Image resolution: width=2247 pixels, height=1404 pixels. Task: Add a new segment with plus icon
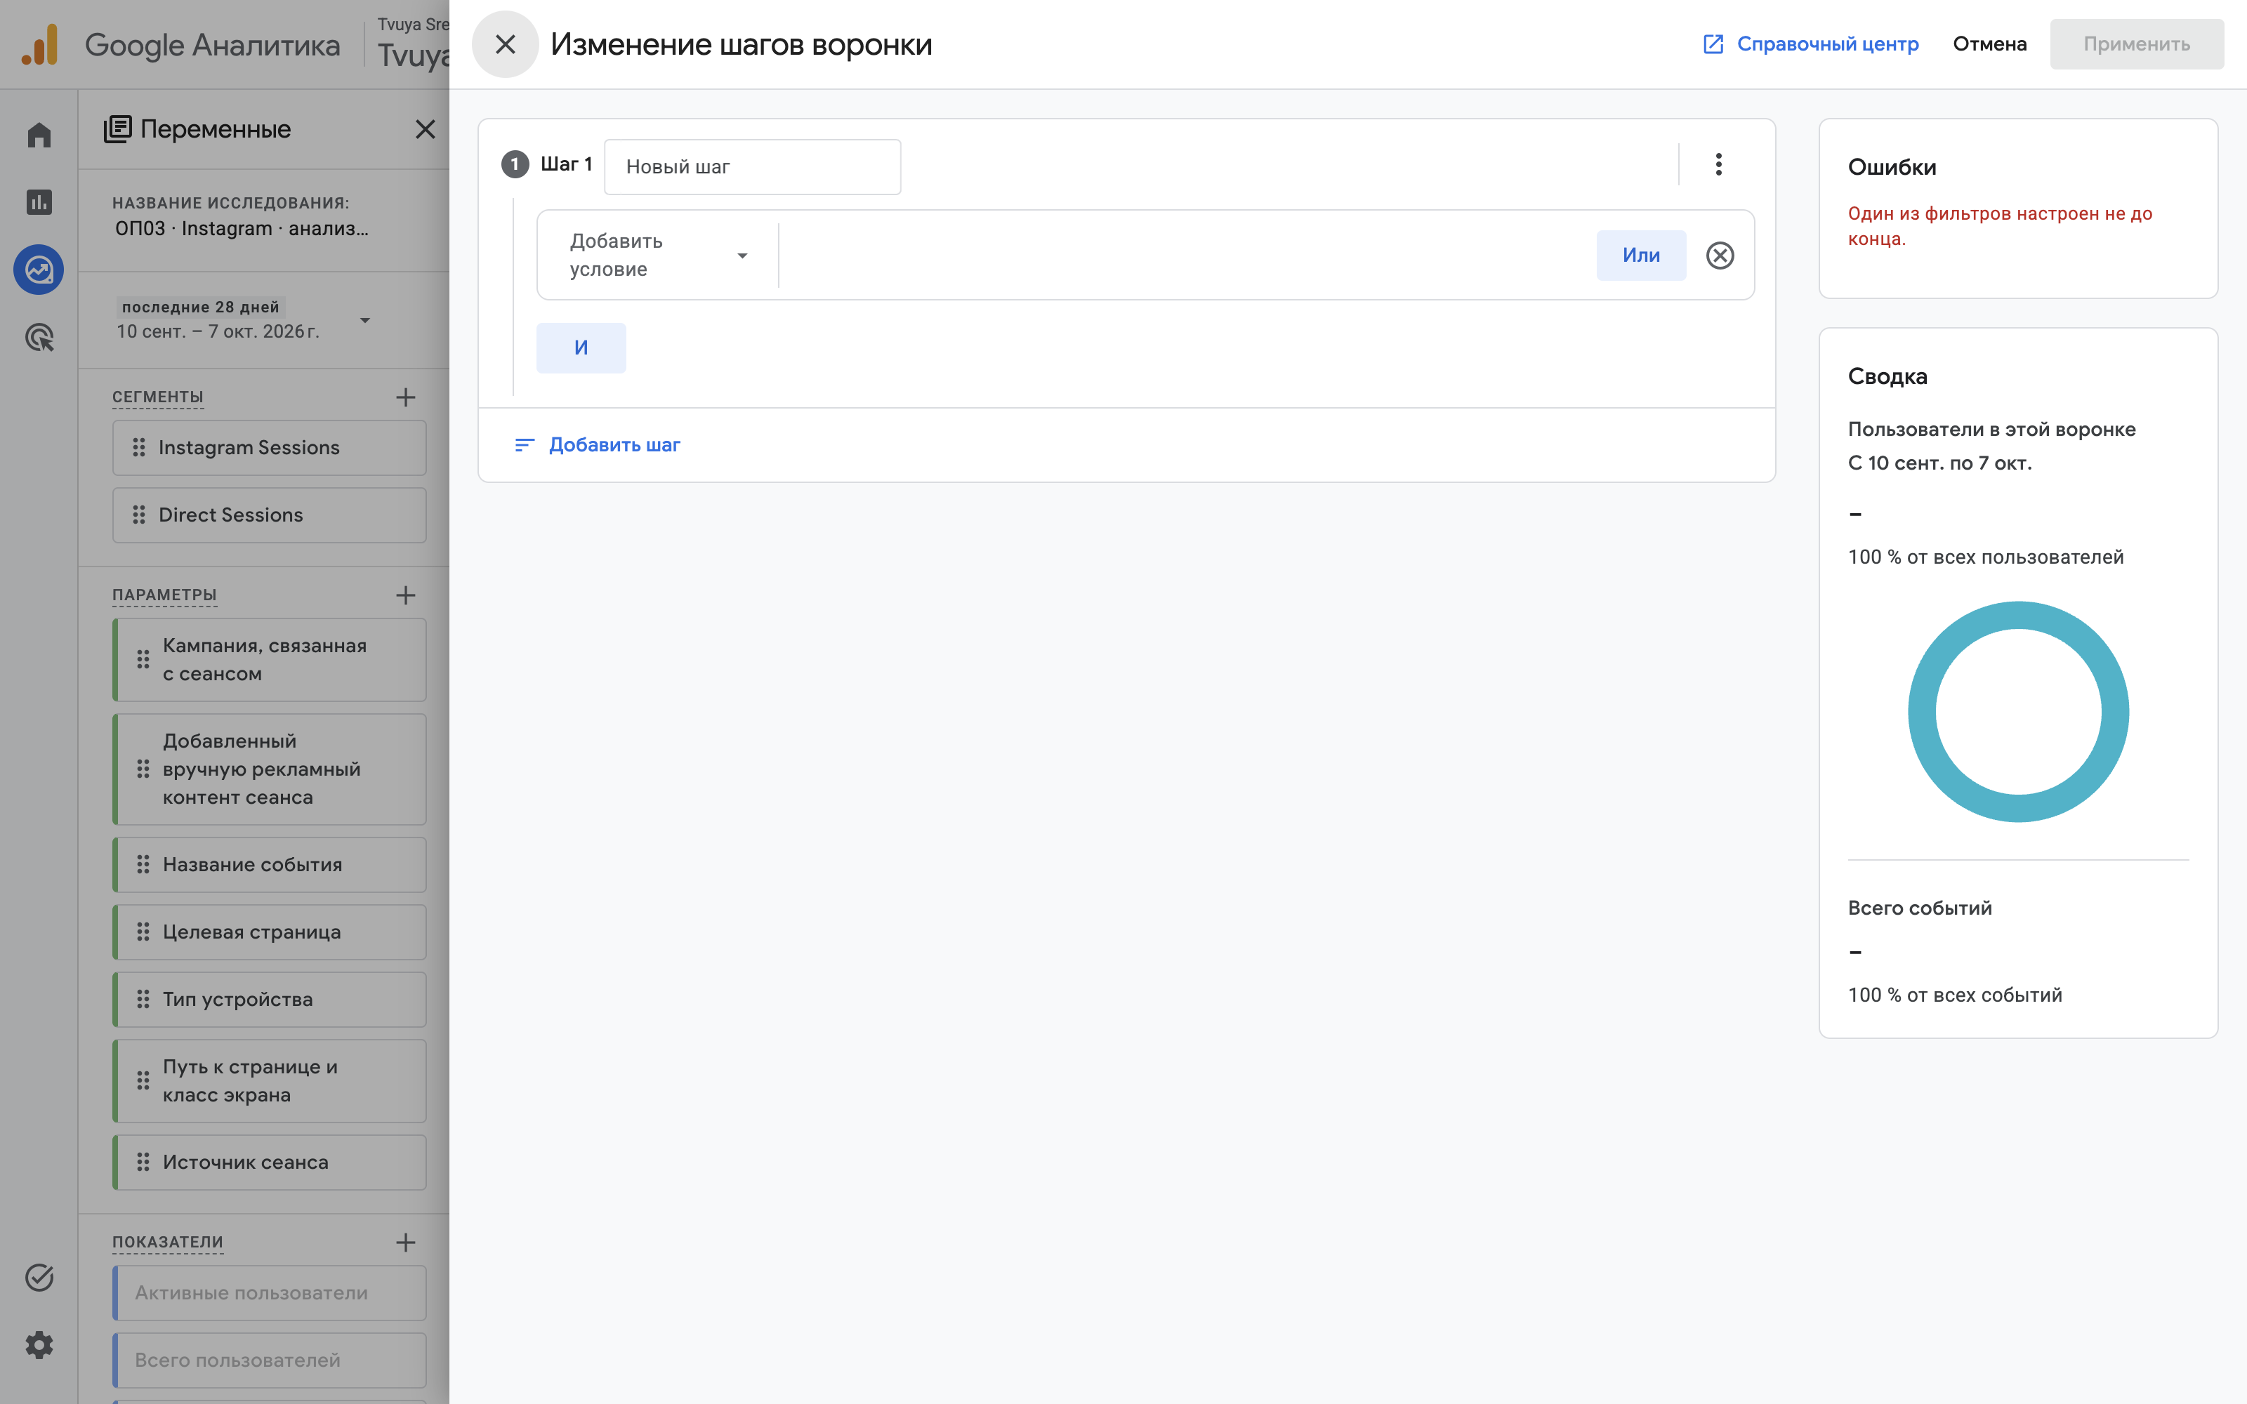[x=406, y=397]
